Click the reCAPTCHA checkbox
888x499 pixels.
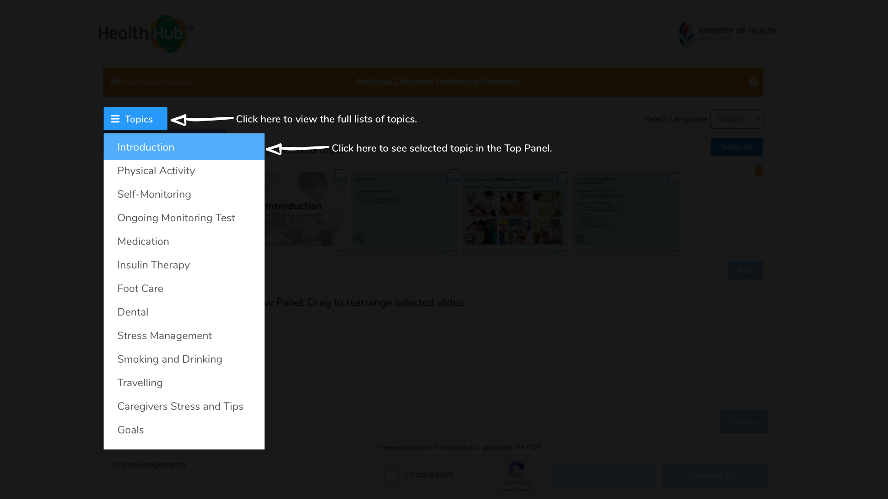391,474
